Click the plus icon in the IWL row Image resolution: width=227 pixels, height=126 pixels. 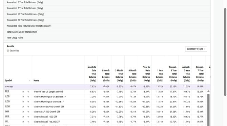tap(28, 122)
